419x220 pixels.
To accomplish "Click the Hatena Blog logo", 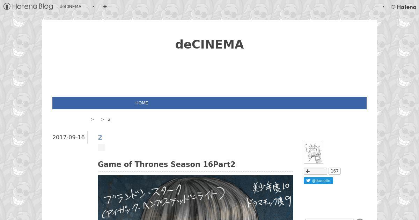I will [x=28, y=6].
